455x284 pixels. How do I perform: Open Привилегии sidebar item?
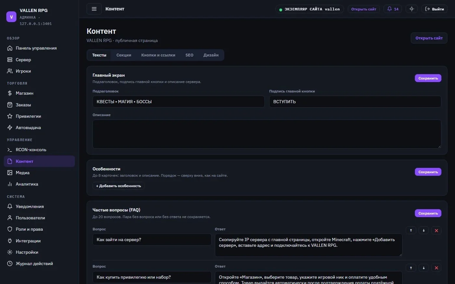(39, 116)
